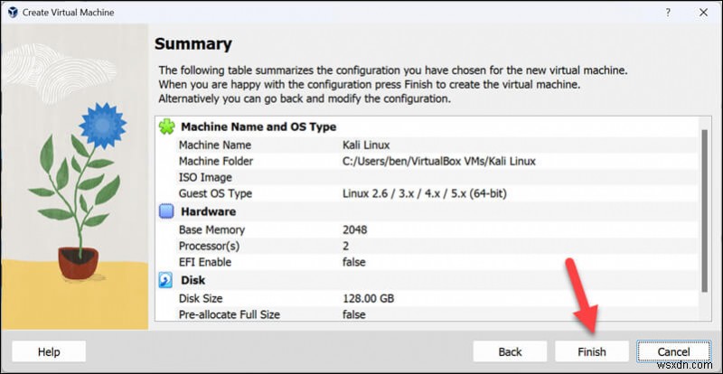Click the Kali Linux machine name value
The width and height of the screenshot is (723, 374).
tap(366, 145)
